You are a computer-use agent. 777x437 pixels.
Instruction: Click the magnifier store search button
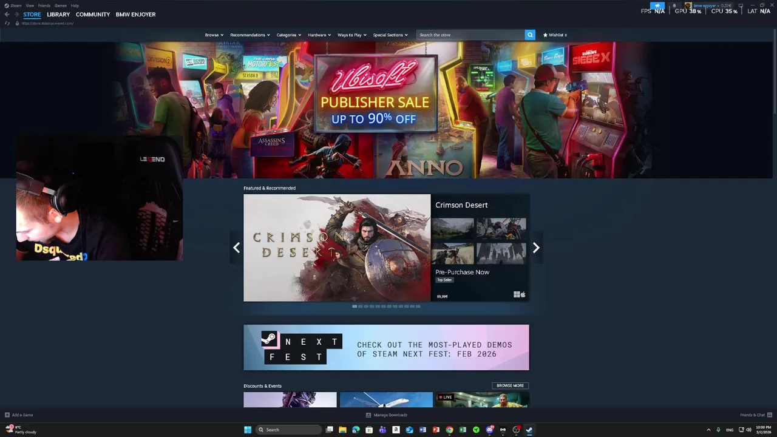(530, 35)
